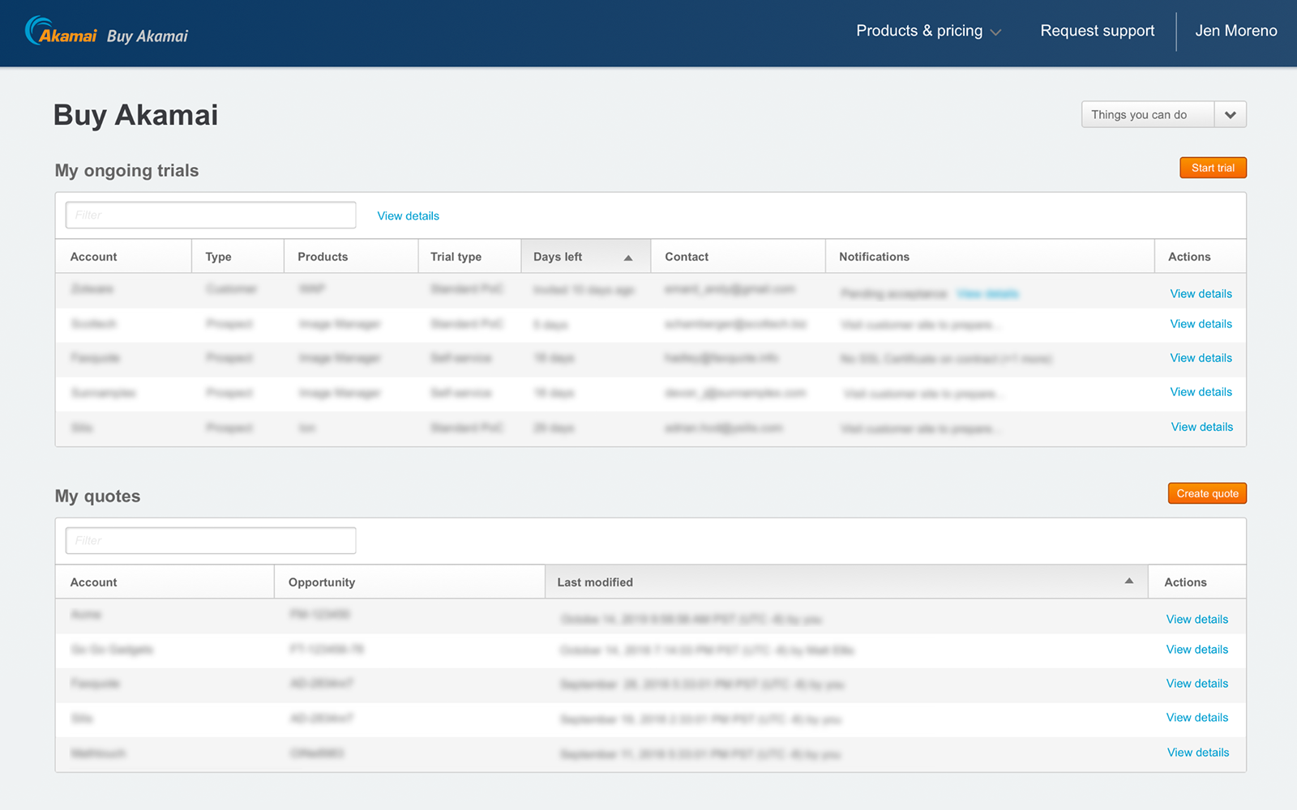Sort trials by Contact column header

[738, 256]
